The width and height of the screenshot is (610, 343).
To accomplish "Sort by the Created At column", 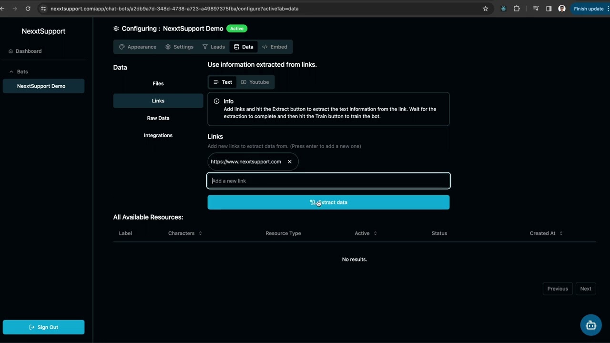I will click(546, 233).
